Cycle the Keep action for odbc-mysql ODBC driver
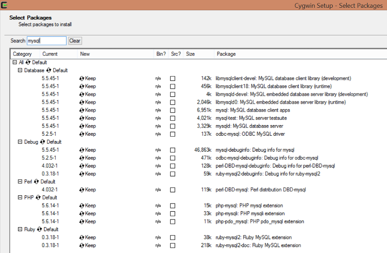Viewport: 387px width, 253px height. pyautogui.click(x=88, y=134)
